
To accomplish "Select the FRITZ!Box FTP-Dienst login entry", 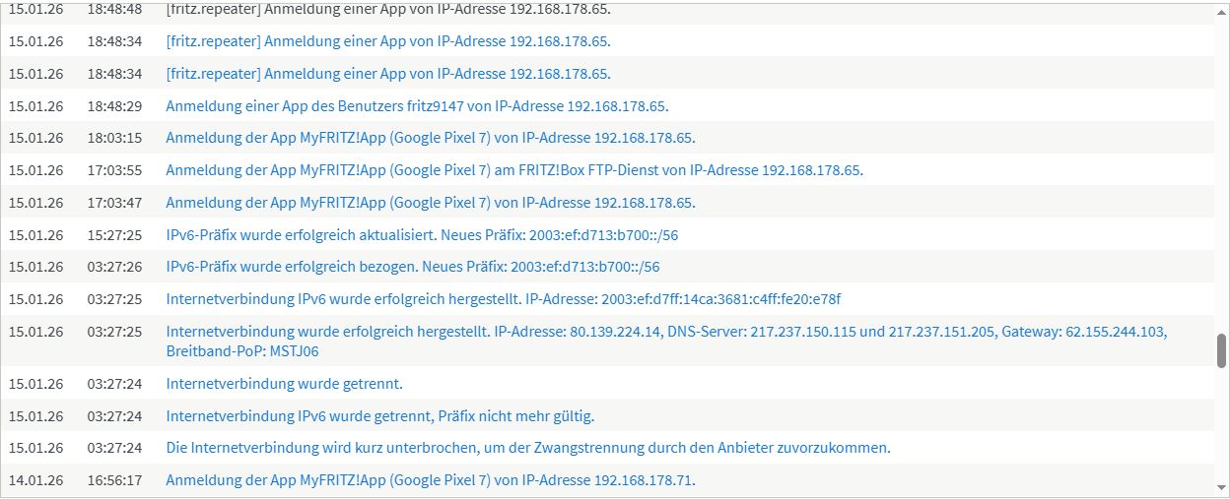I will click(513, 170).
